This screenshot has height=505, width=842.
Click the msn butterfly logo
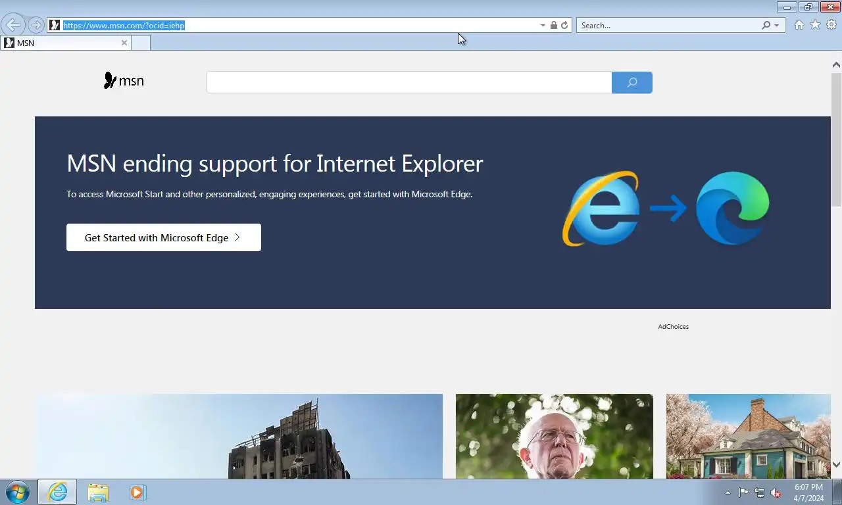coord(124,81)
